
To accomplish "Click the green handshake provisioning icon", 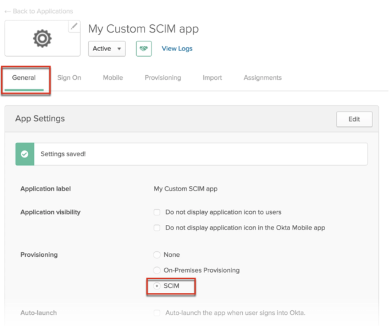I will (x=144, y=48).
